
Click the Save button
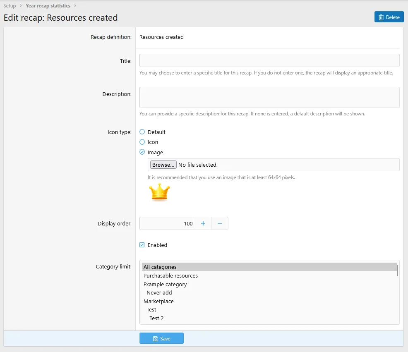[161, 338]
